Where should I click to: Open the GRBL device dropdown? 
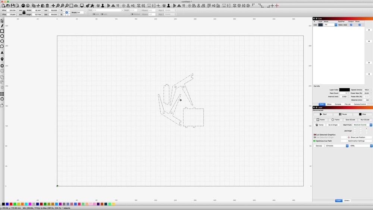point(361,146)
